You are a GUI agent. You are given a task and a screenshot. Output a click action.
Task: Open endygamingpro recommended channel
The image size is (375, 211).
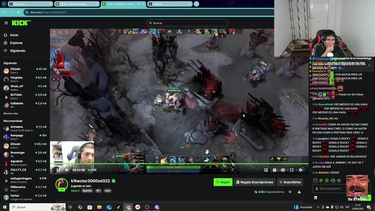click(x=25, y=180)
